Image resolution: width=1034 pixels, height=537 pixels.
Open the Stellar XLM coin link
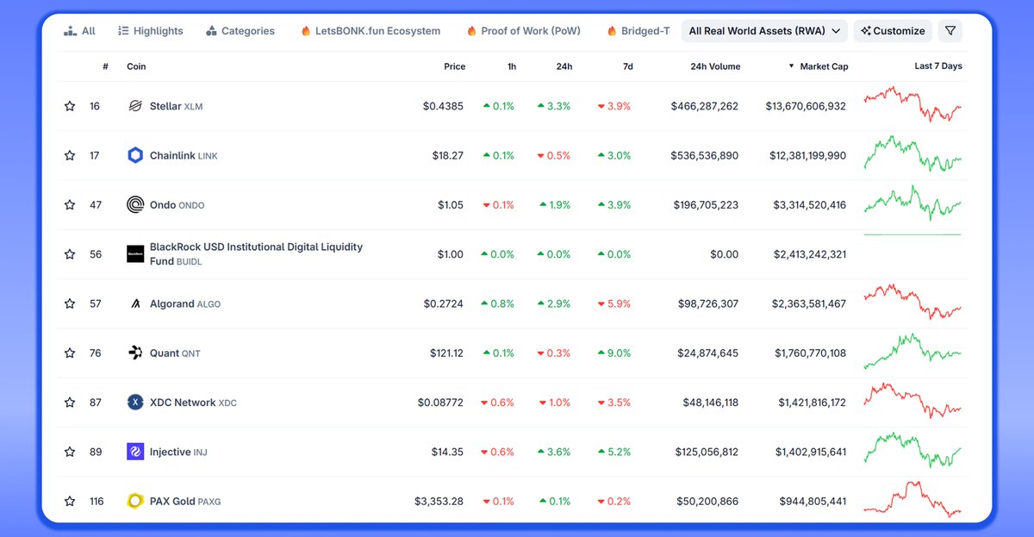(176, 106)
